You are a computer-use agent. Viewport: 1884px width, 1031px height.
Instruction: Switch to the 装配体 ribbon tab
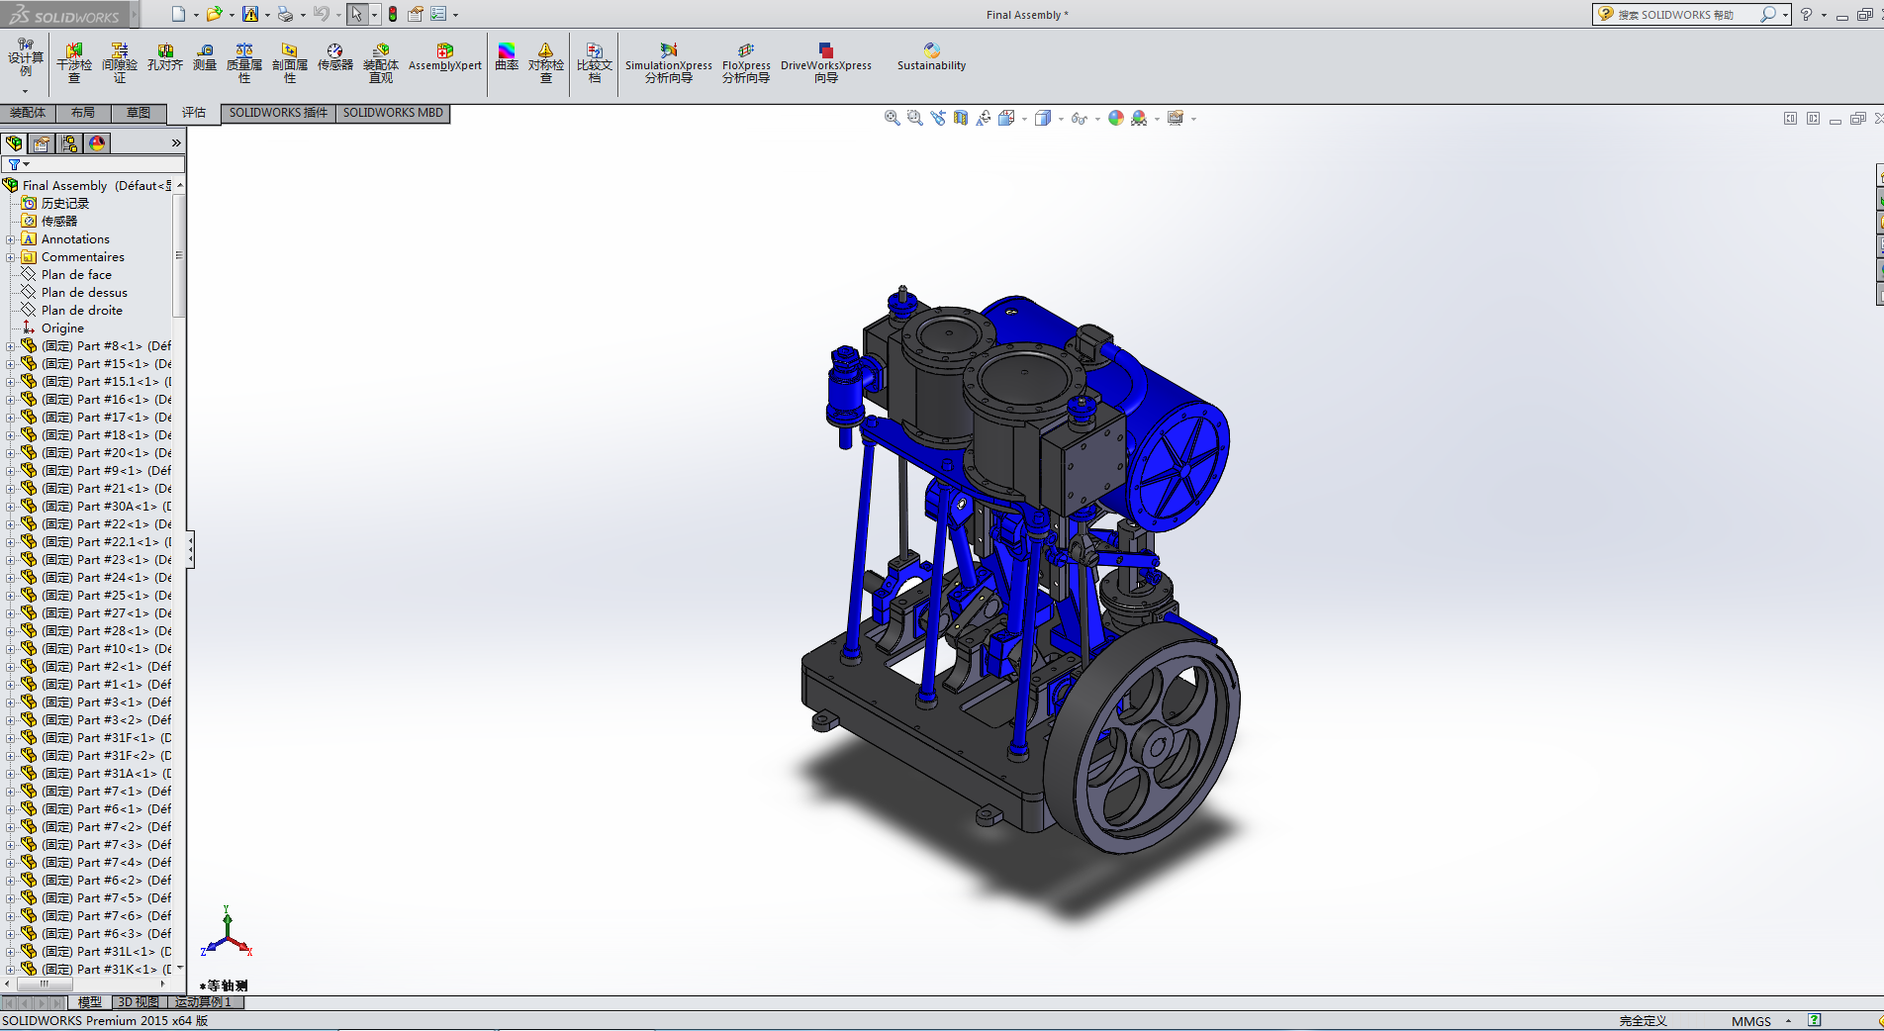pos(28,113)
